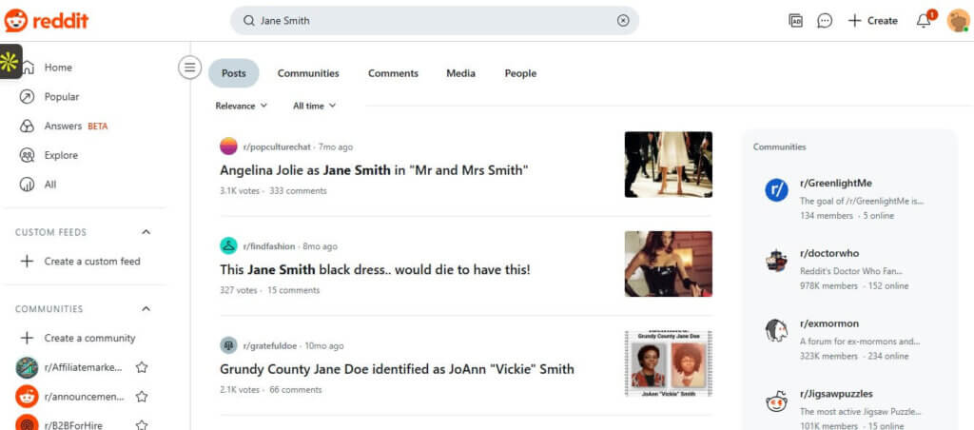The height and width of the screenshot is (430, 974).
Task: Open the Explore page
Action: (61, 155)
